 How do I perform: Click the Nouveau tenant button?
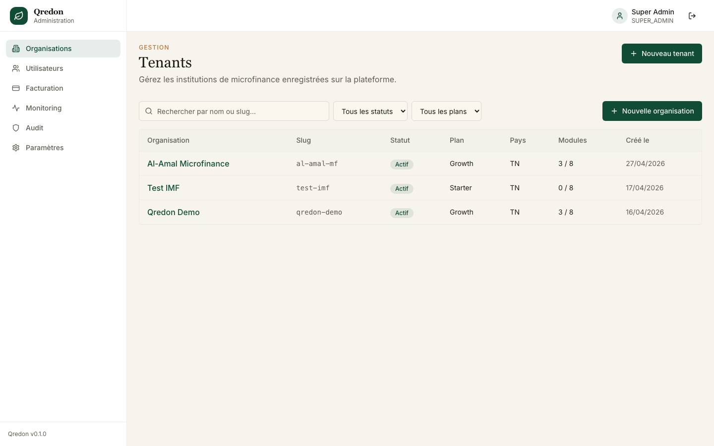tap(662, 54)
